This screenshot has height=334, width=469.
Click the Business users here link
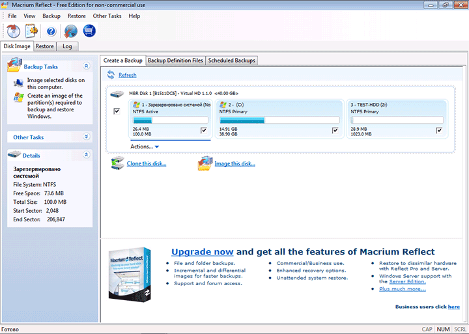(x=454, y=307)
